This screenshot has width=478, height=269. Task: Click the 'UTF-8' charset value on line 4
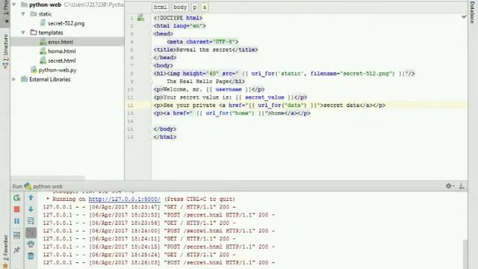(x=224, y=42)
